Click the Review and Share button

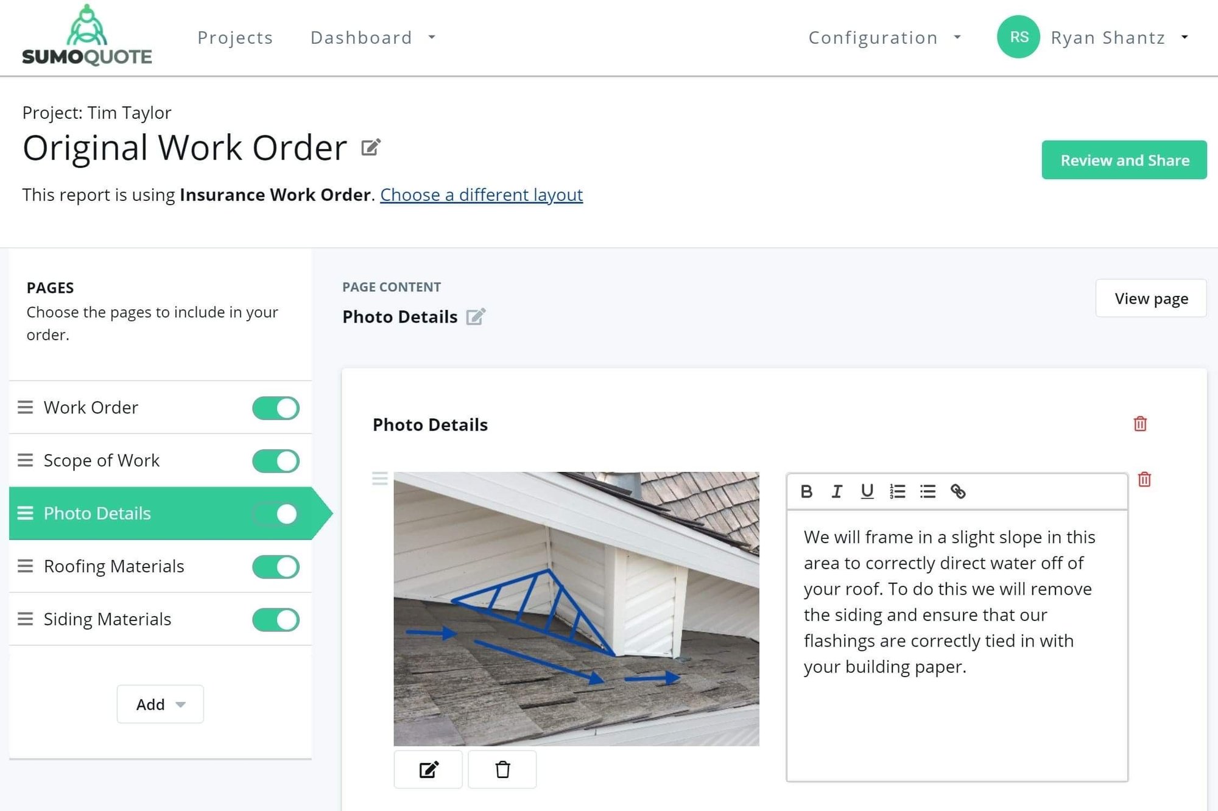(1125, 160)
